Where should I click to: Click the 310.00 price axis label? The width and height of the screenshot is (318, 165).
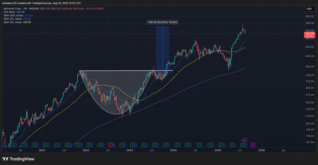click(310, 81)
